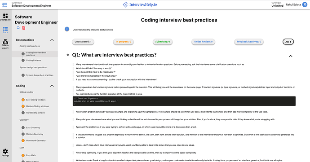Screen dimensions: 310x162
Task: Collapse the Coding section chevron
Action: pos(52,86)
